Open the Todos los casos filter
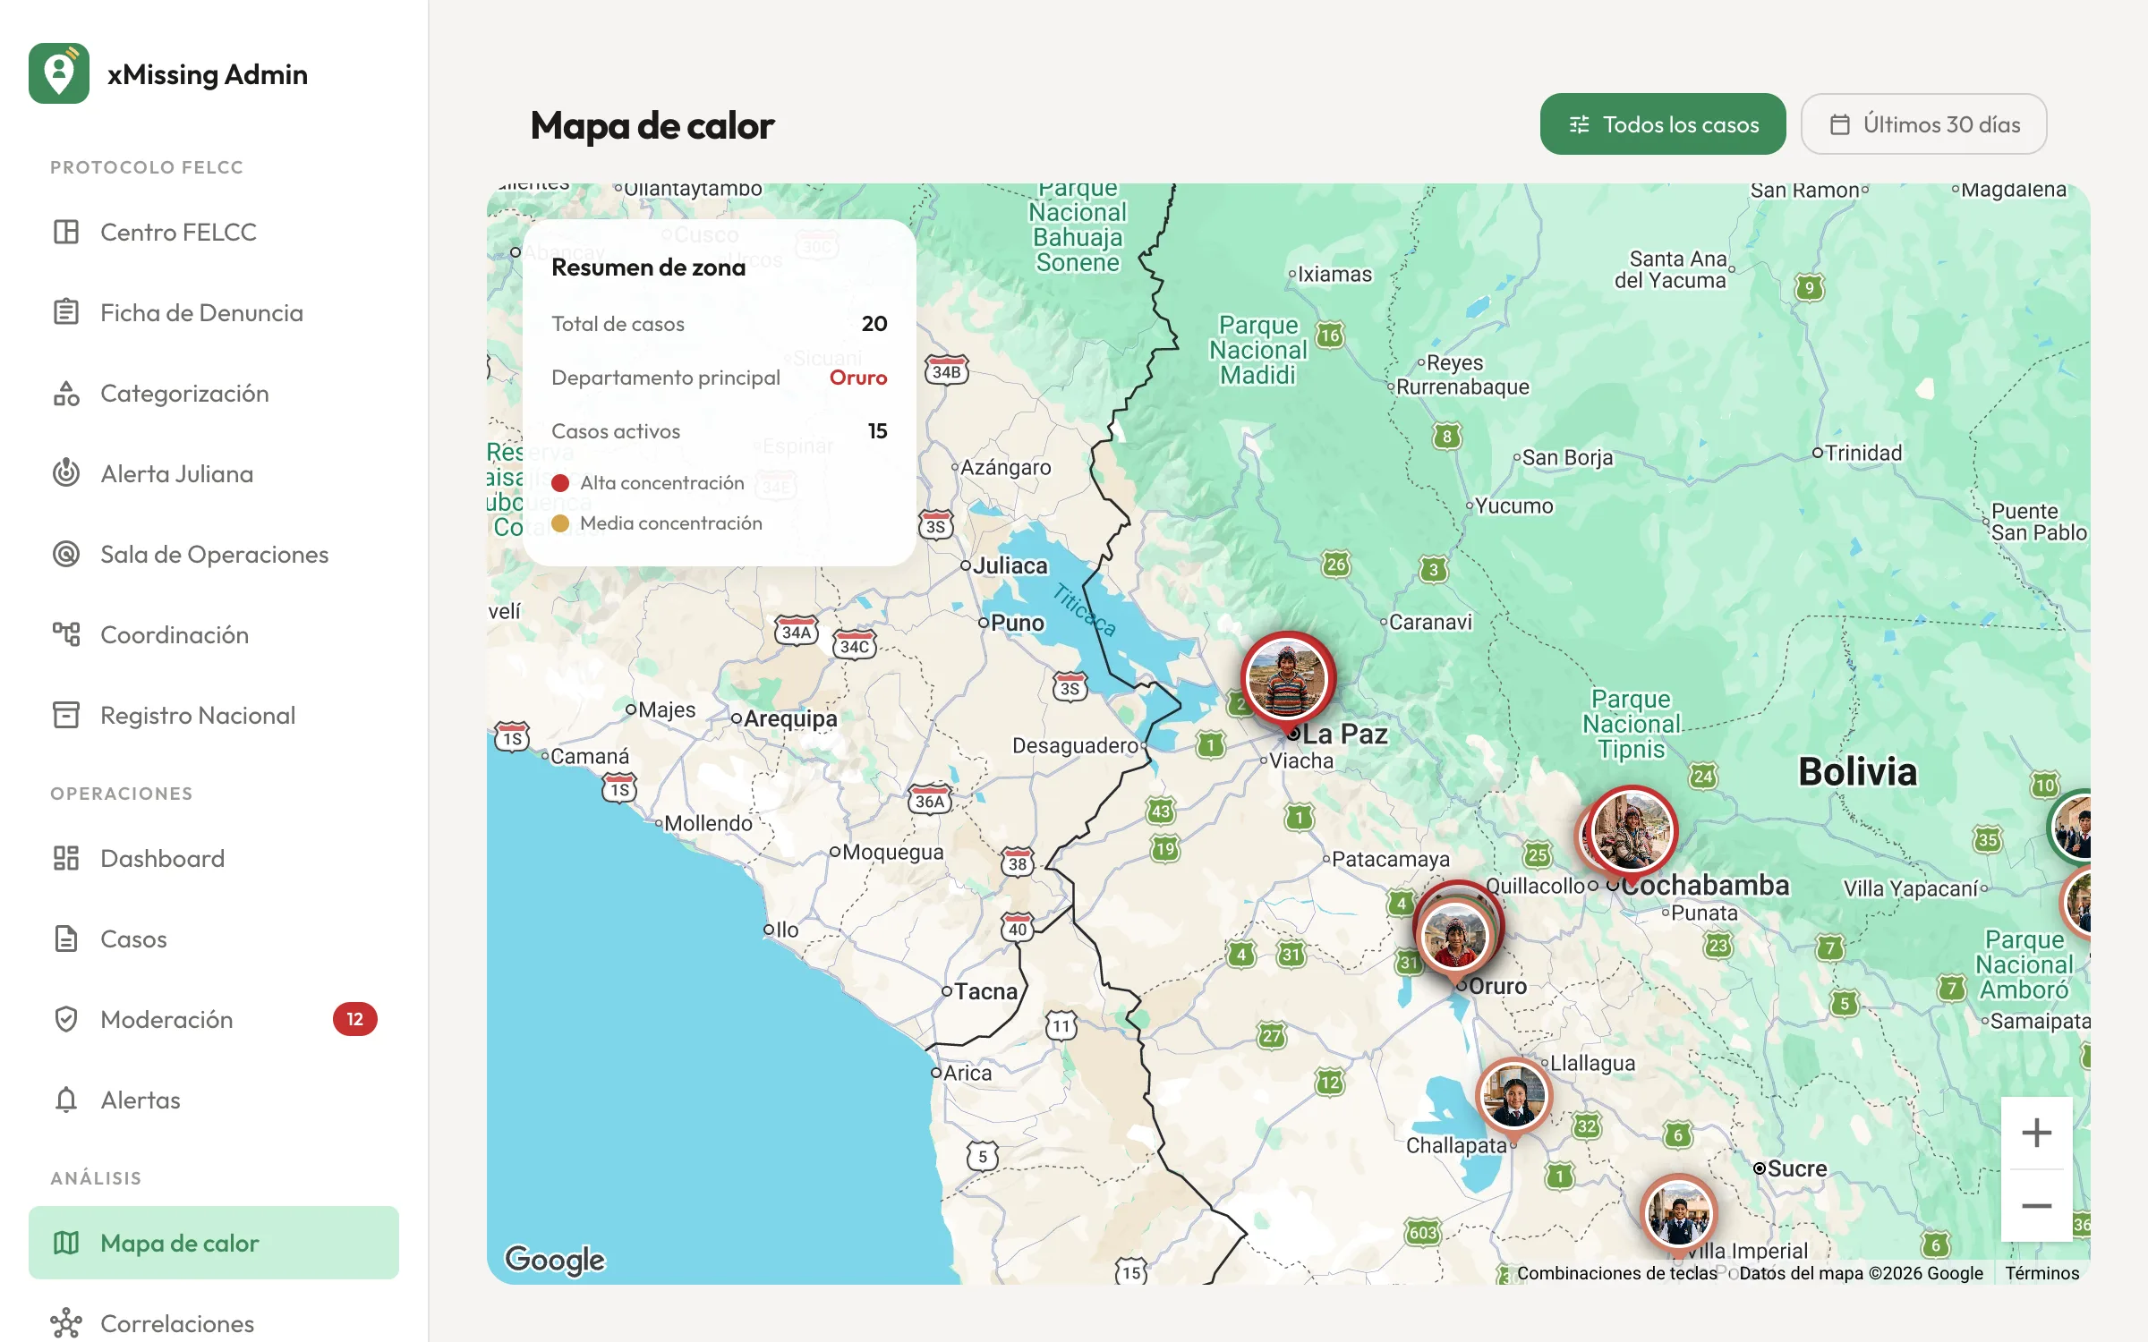The width and height of the screenshot is (2148, 1342). pyautogui.click(x=1663, y=124)
